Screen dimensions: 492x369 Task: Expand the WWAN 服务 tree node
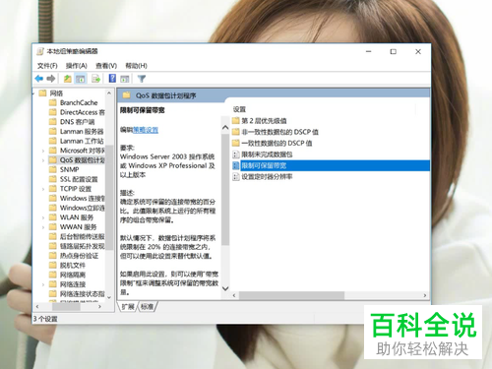click(43, 227)
